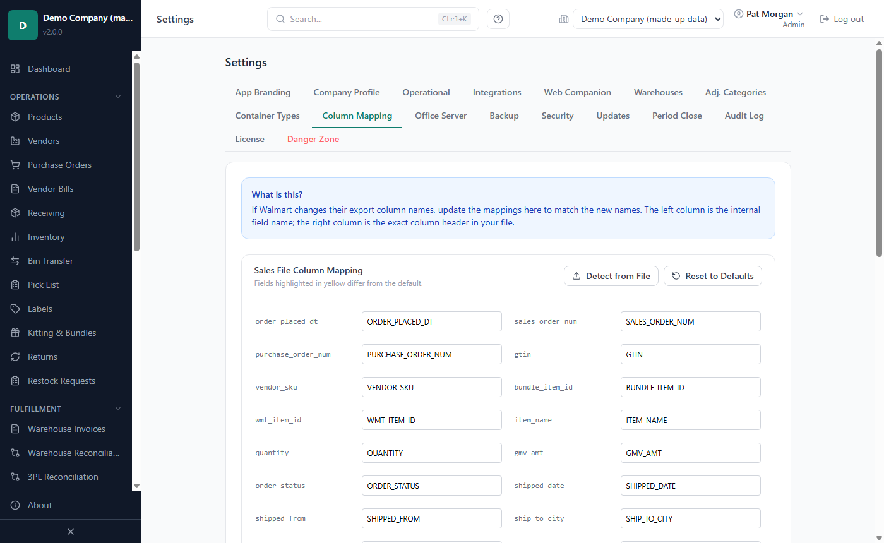Image resolution: width=884 pixels, height=543 pixels.
Task: Click the Inventory bar chart icon
Action: point(15,237)
